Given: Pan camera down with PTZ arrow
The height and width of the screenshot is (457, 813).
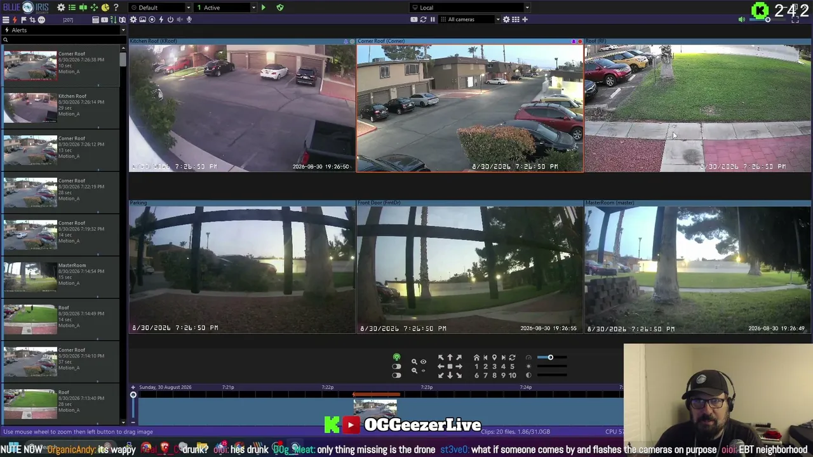Looking at the screenshot, I should pyautogui.click(x=450, y=375).
